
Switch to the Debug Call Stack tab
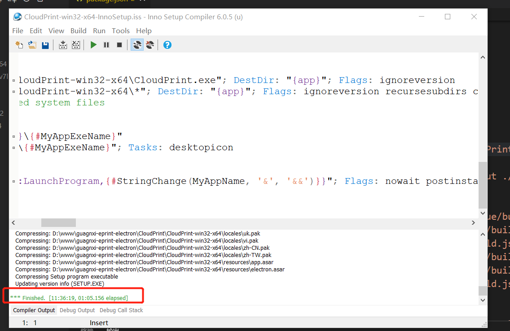[x=121, y=310]
